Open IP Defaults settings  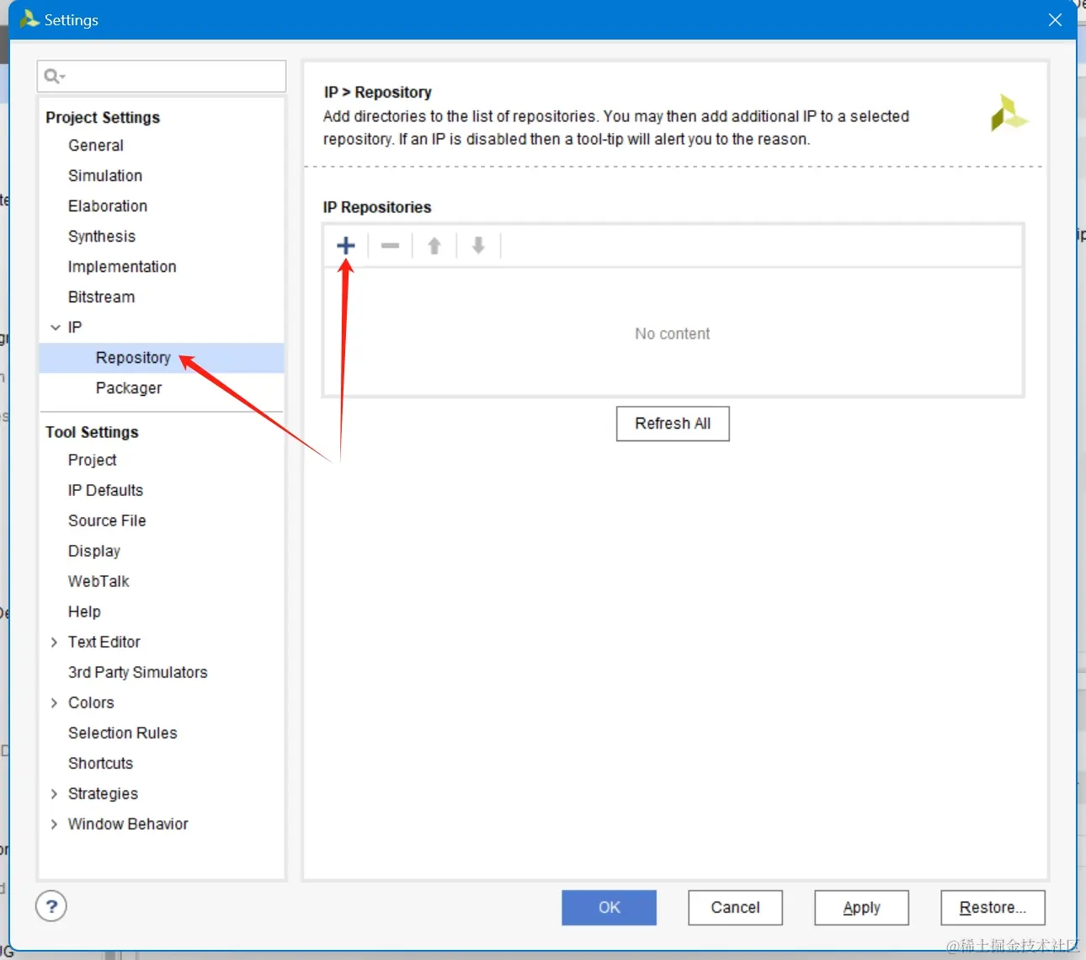pos(105,491)
